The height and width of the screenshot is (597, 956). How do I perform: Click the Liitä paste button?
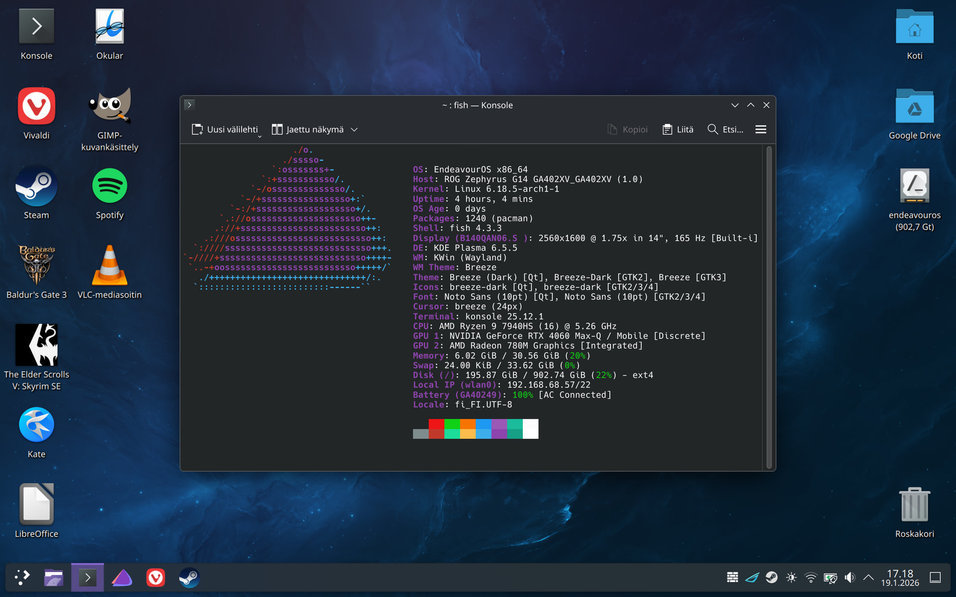(678, 129)
